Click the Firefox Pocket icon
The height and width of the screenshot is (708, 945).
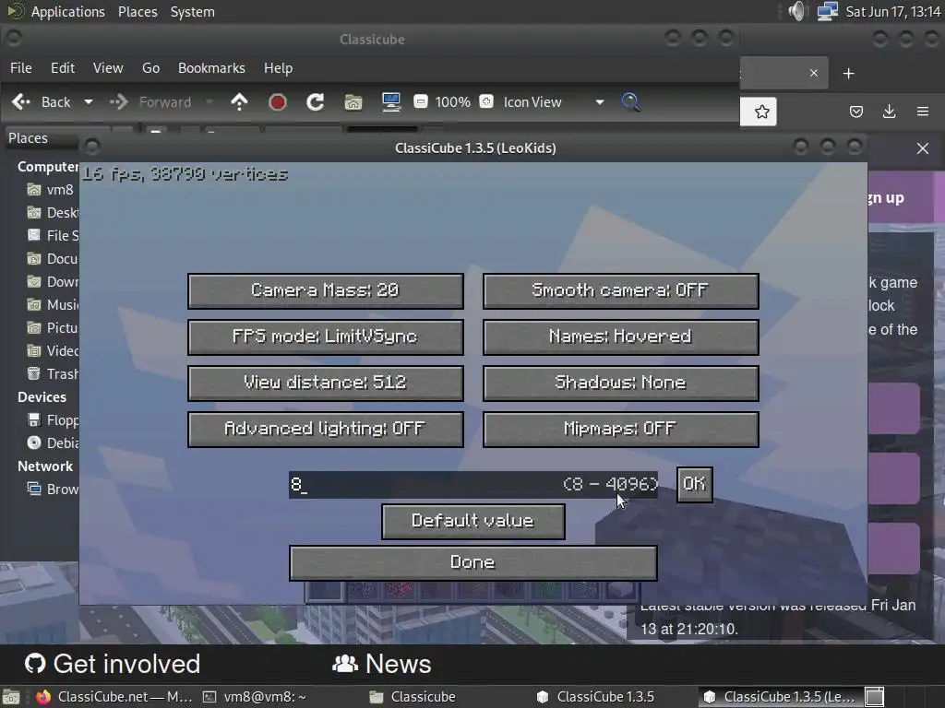point(856,112)
